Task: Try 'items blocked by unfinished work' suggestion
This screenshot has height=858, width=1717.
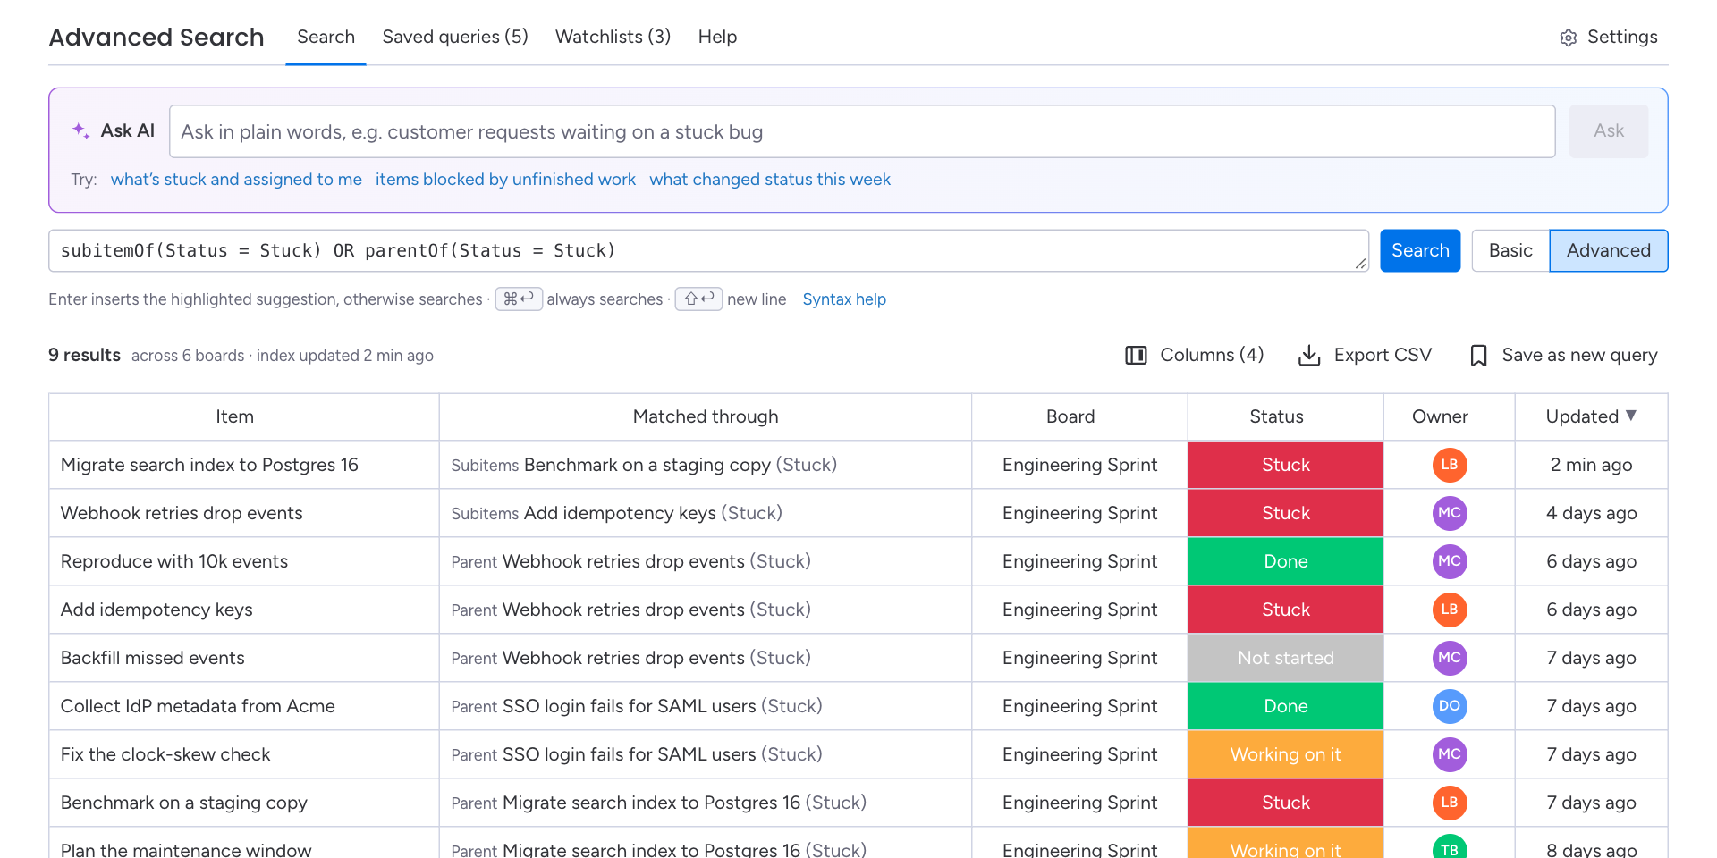Action: coord(505,180)
